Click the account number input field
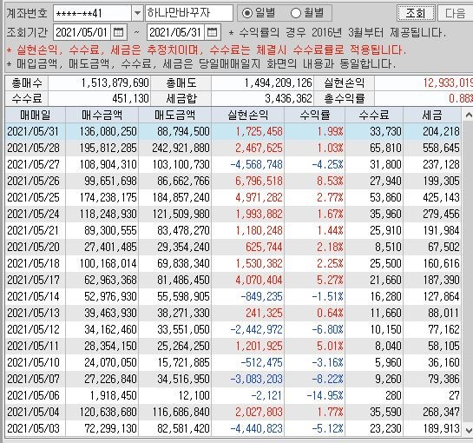Image resolution: width=473 pixels, height=443 pixels. tap(92, 13)
